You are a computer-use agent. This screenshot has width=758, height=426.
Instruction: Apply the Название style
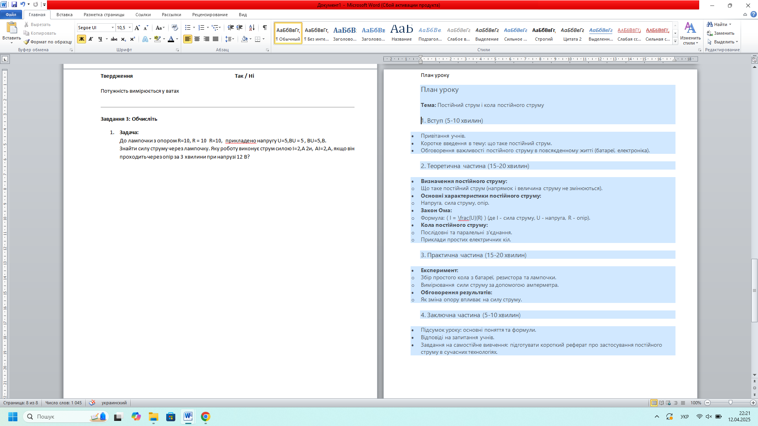pyautogui.click(x=402, y=33)
